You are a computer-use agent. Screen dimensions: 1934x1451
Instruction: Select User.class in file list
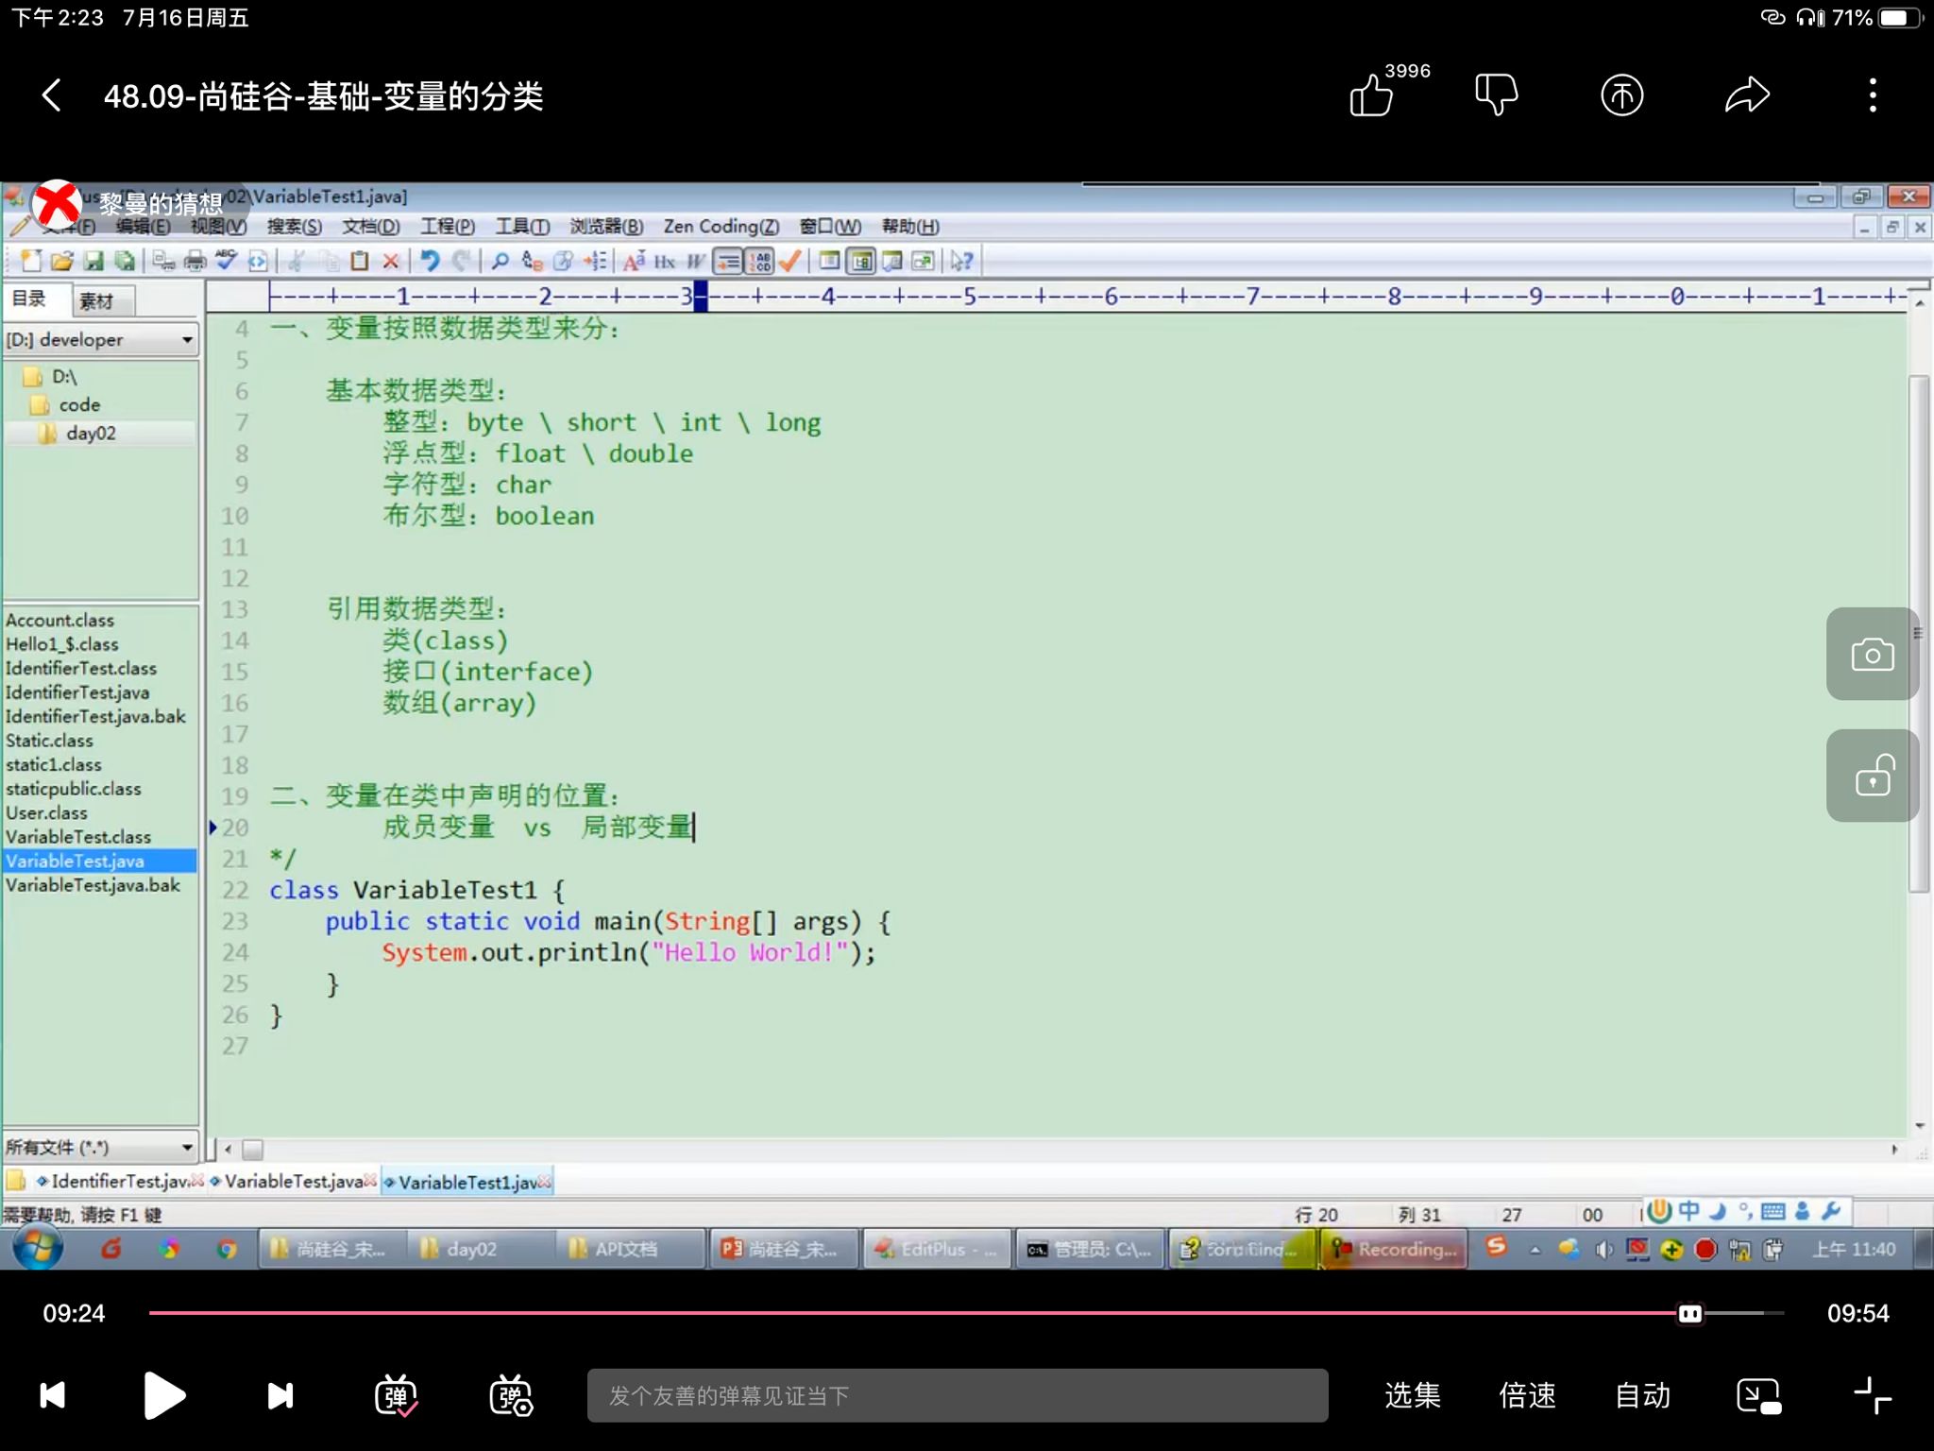[x=46, y=812]
